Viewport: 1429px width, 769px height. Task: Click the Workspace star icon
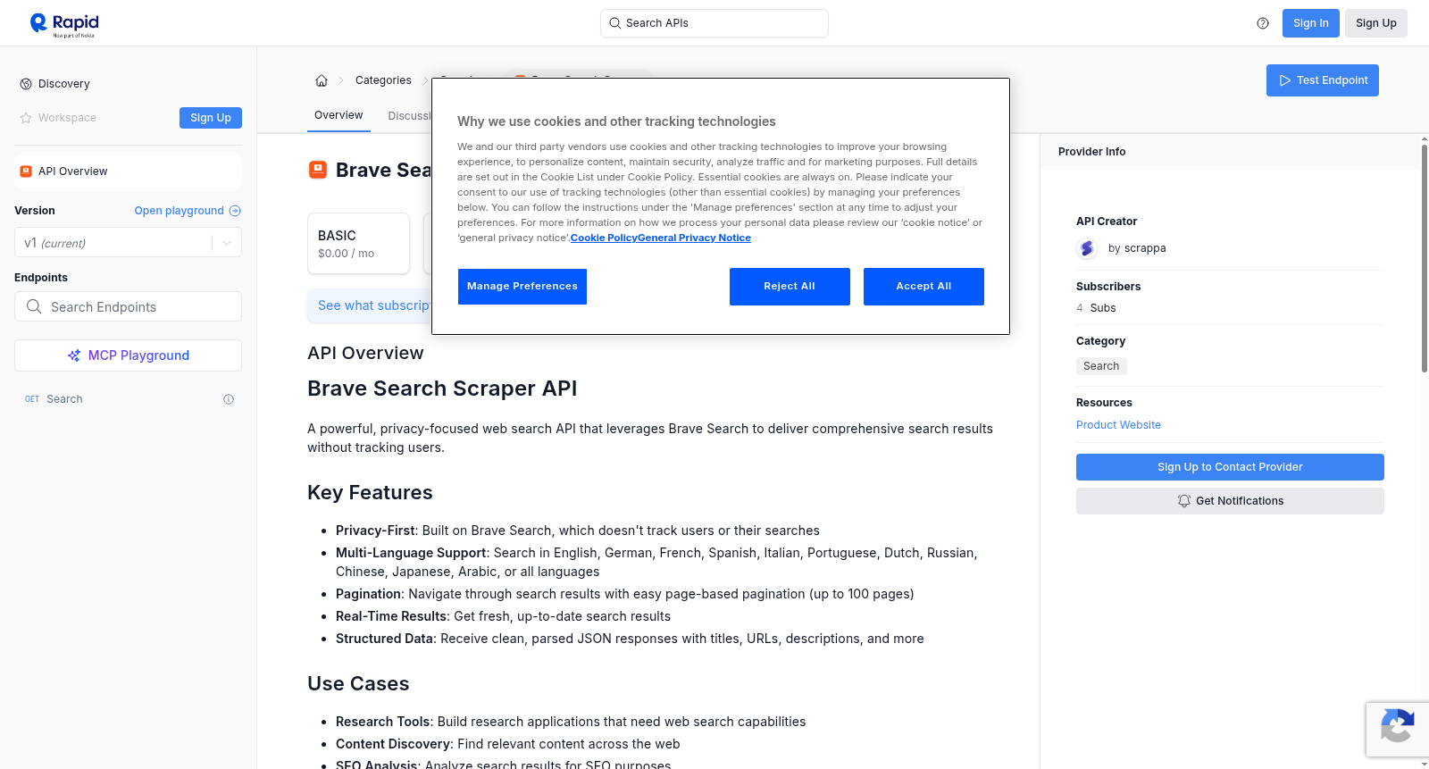pyautogui.click(x=26, y=118)
